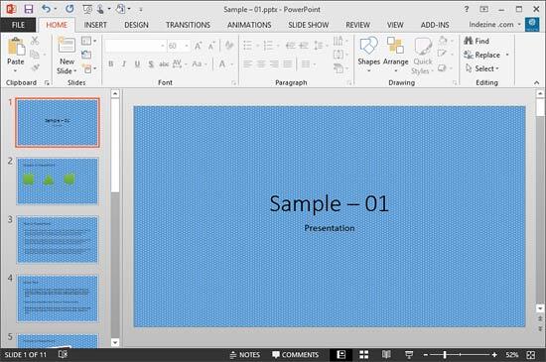Start slideshow from beginning icon in title bar

87,9
